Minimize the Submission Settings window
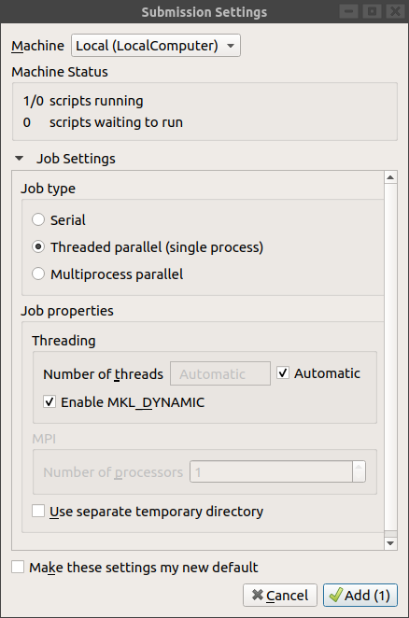 click(348, 11)
